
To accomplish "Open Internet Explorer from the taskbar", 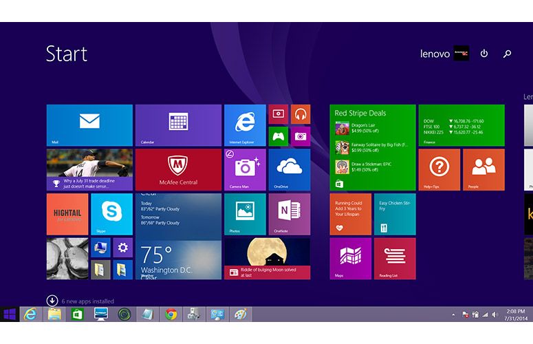I will click(30, 314).
